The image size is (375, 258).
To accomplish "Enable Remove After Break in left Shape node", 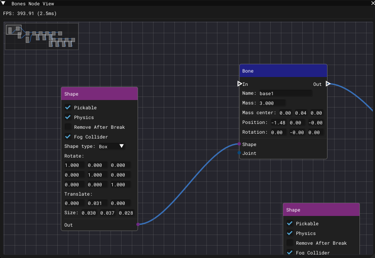I will tap(68, 127).
